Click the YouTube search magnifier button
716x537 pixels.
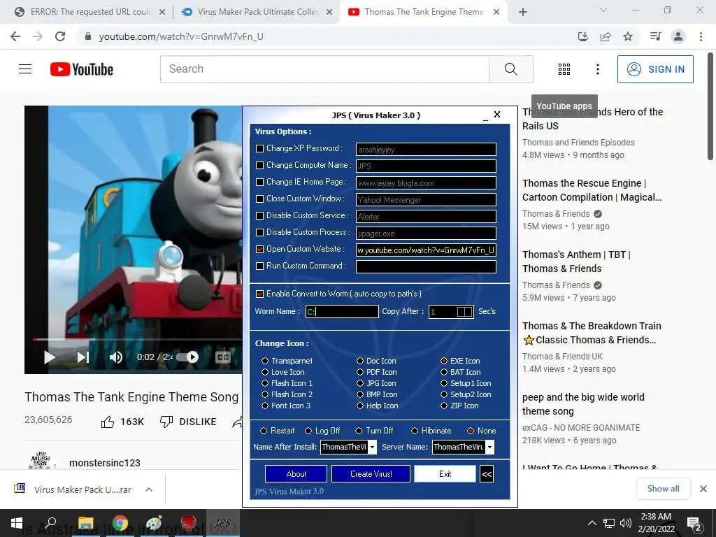[511, 69]
